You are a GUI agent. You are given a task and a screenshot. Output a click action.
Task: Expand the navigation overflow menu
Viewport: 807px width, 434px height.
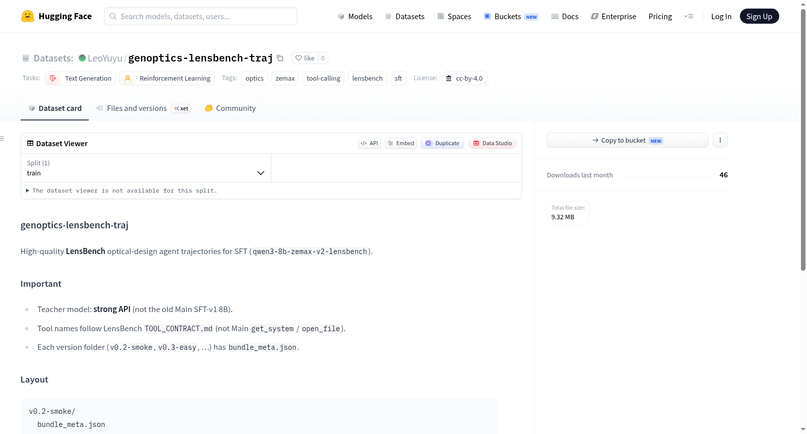pos(688,16)
